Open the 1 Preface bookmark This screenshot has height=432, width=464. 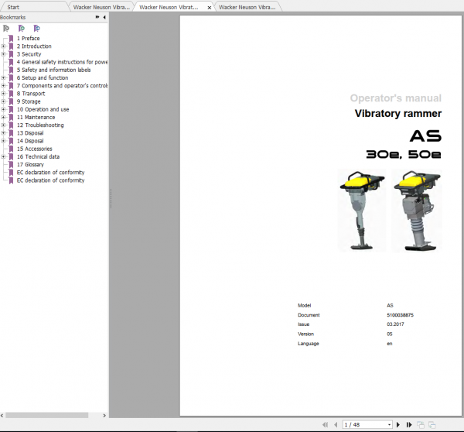pos(28,39)
